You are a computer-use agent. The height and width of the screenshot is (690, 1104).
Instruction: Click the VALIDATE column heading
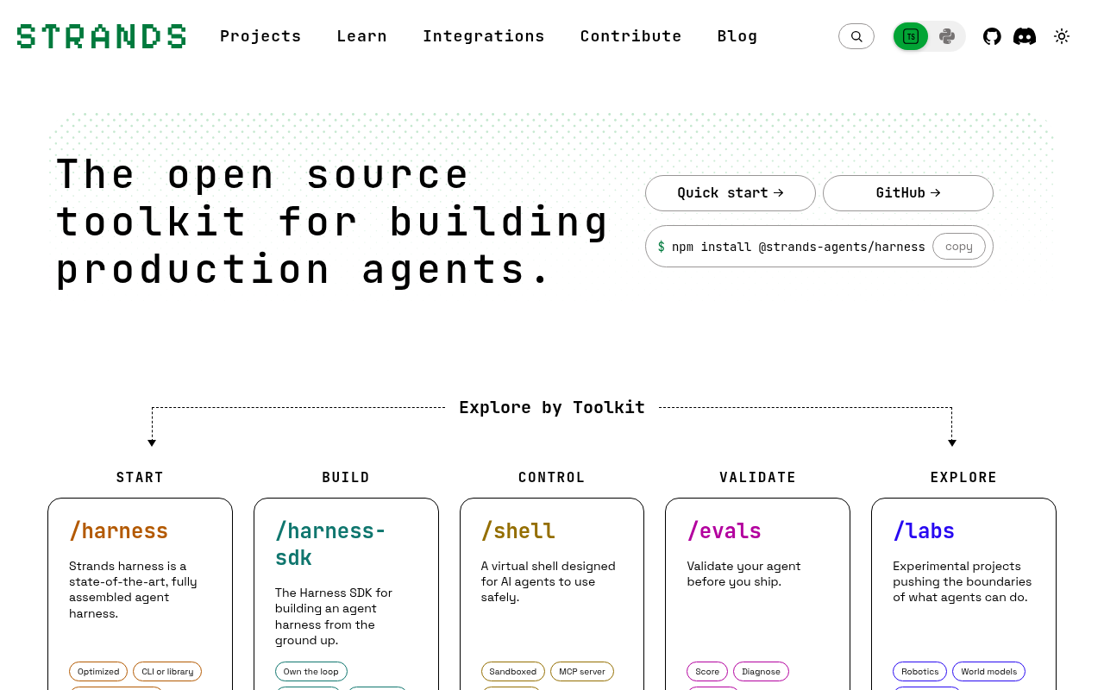tap(758, 478)
